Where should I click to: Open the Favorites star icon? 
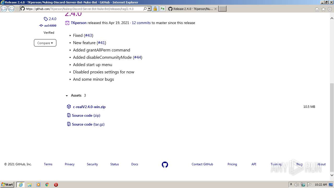pyautogui.click(x=323, y=9)
